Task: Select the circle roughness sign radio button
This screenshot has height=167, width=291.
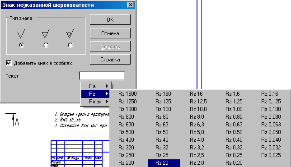Action: coord(70,45)
